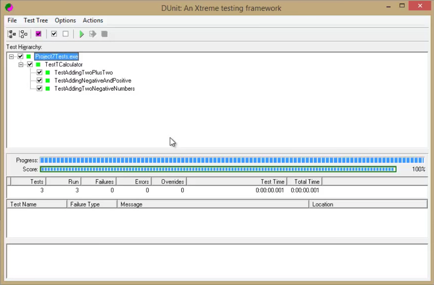
Task: Click the green-bordered Score bar
Action: coord(218,169)
